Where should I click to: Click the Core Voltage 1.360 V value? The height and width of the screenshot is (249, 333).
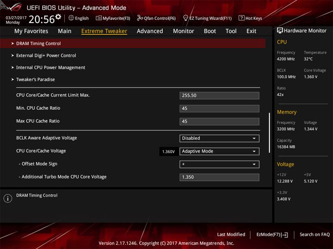pyautogui.click(x=310, y=77)
